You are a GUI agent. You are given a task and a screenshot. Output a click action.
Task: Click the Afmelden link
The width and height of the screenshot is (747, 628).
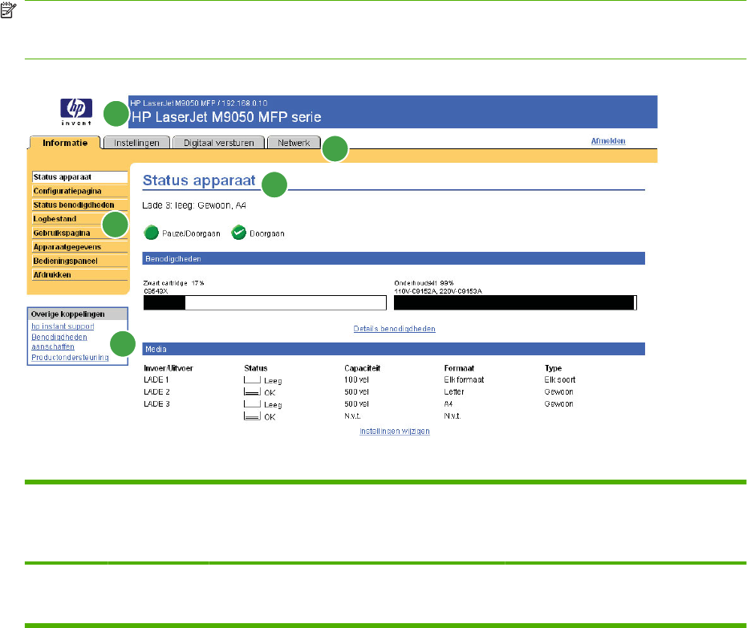[x=608, y=141]
